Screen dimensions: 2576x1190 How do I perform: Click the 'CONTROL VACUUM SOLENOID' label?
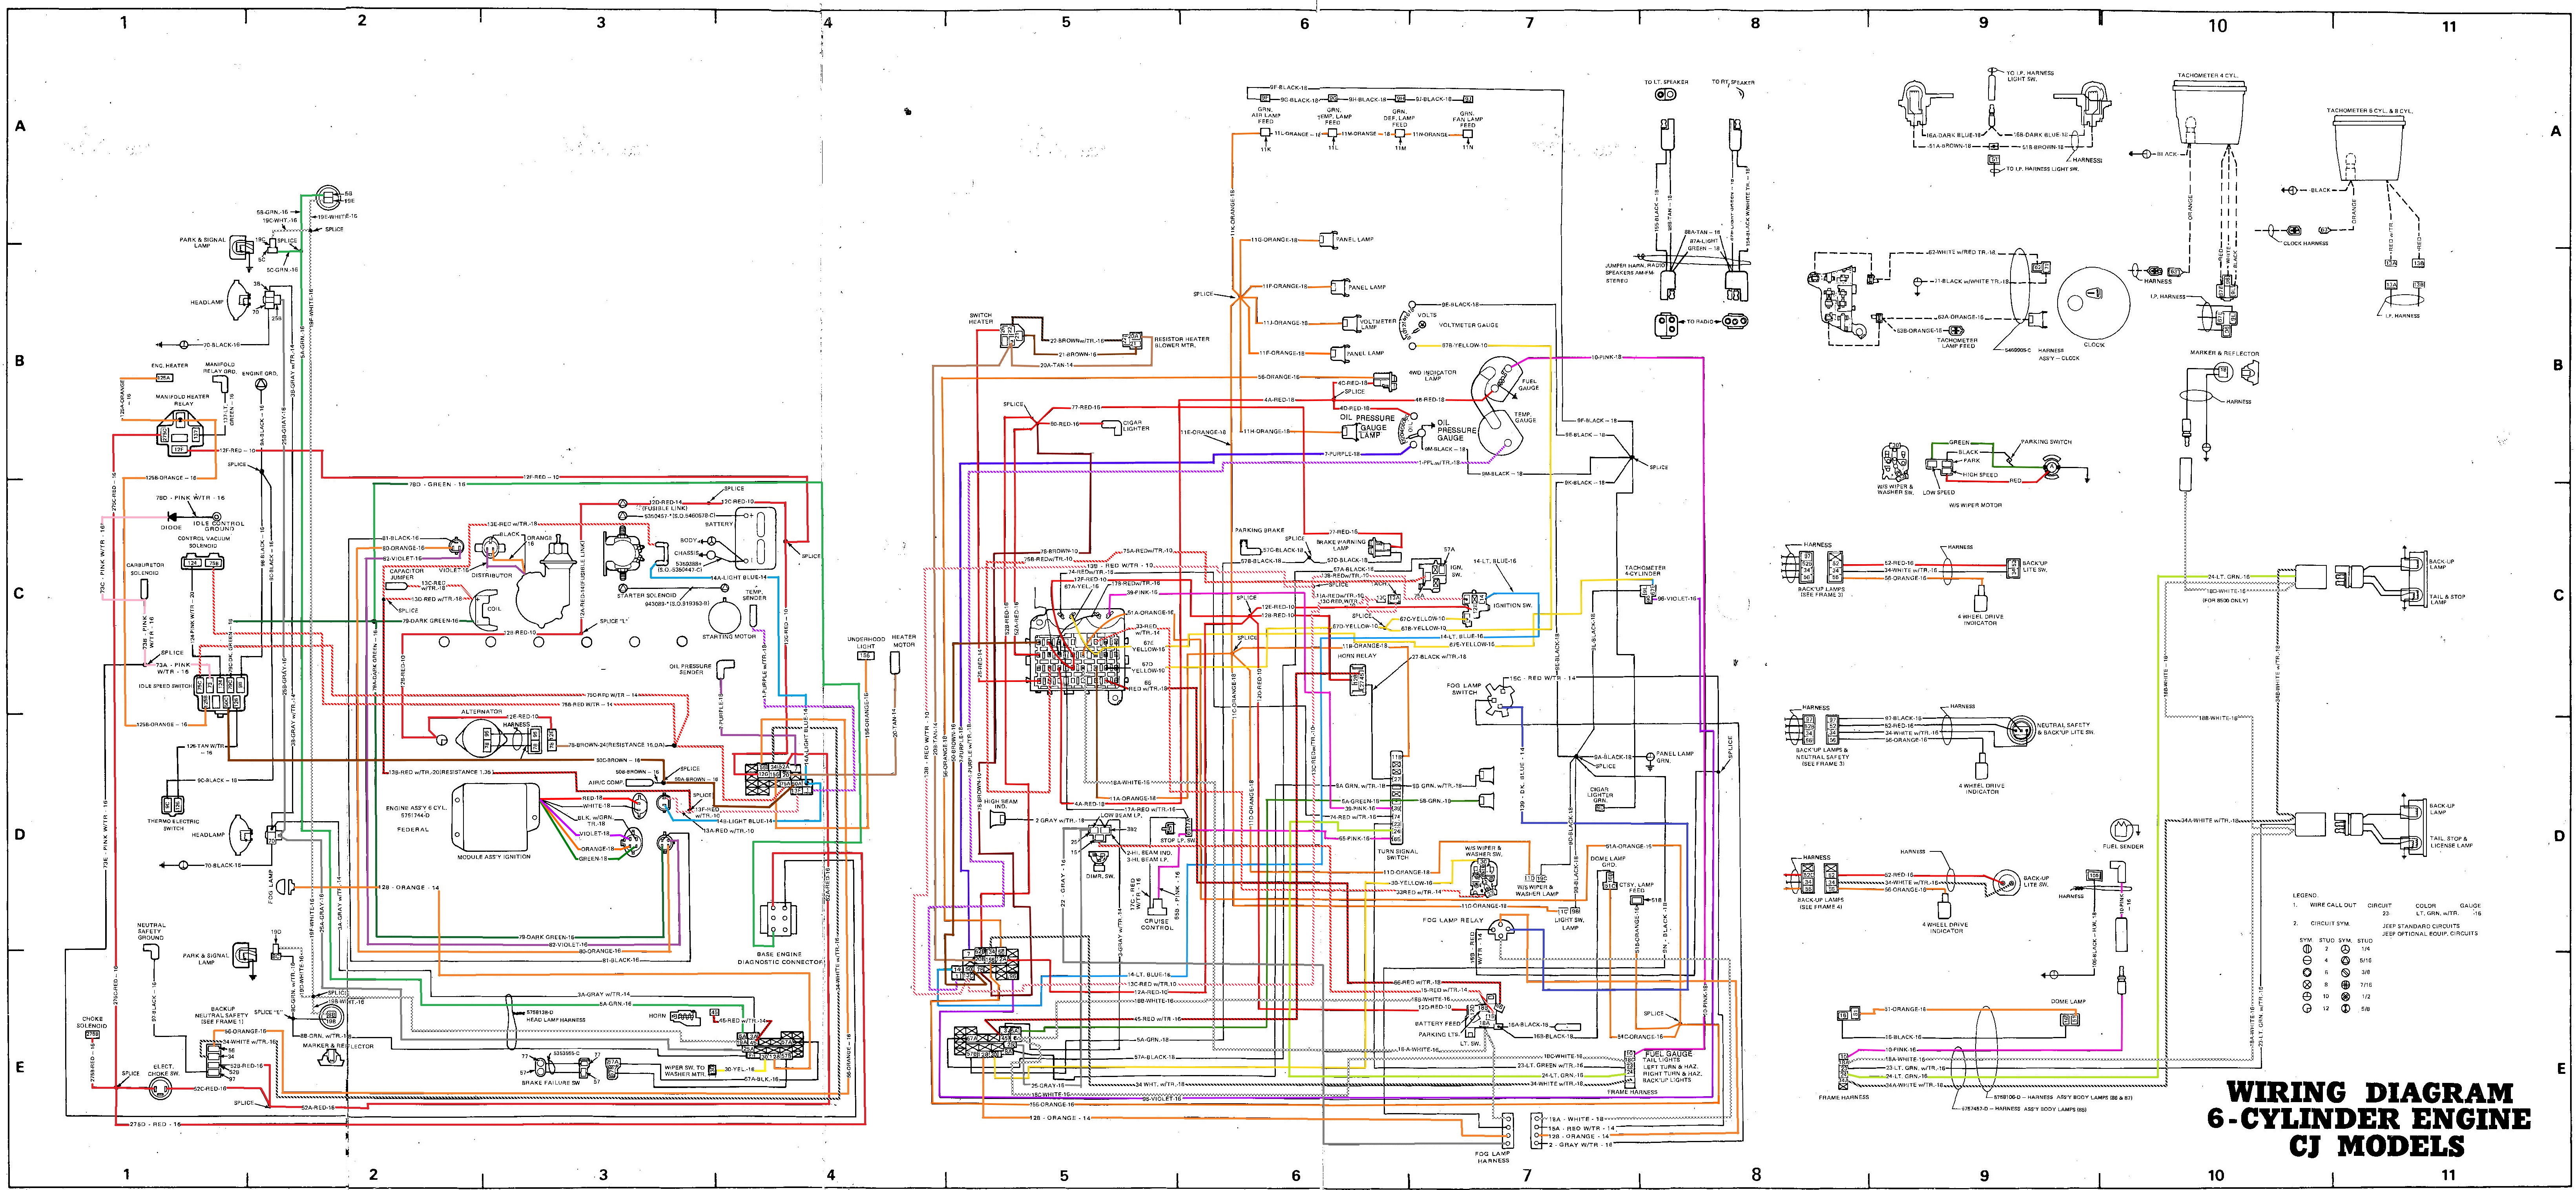204,541
